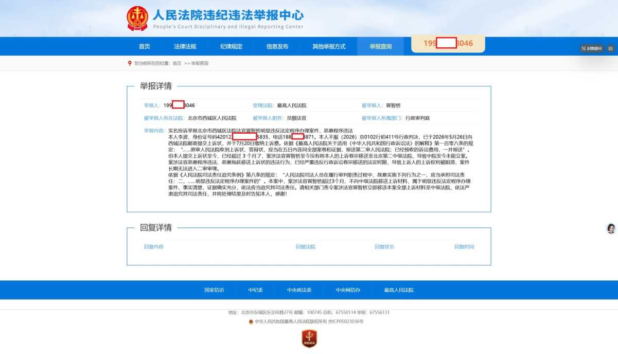
Task: Click the 被举报人所在法院 field label
Action: point(164,118)
